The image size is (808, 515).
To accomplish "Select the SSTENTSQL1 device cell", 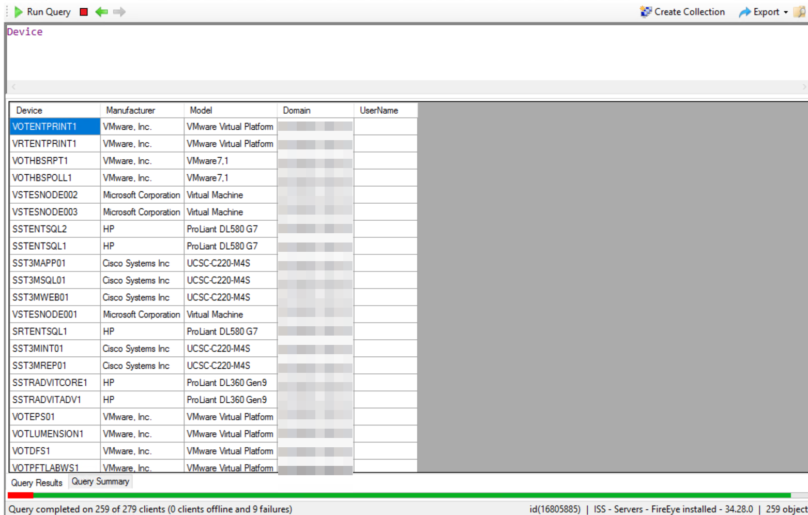I will point(55,246).
